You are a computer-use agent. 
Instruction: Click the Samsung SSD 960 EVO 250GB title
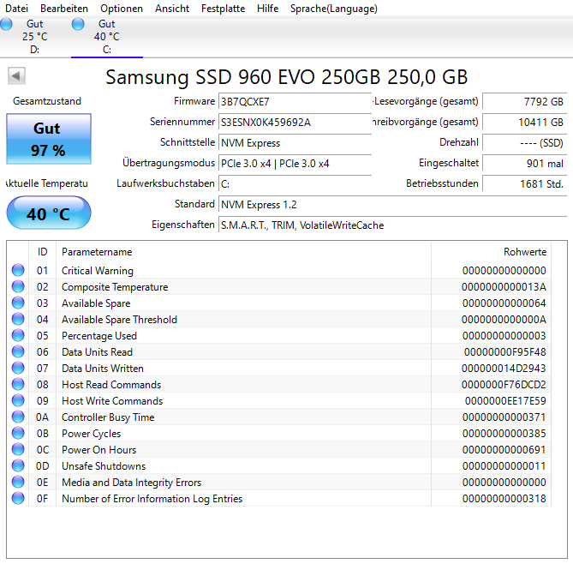[x=286, y=77]
